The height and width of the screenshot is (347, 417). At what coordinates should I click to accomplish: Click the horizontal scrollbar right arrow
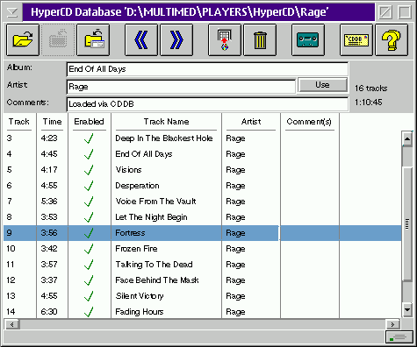pyautogui.click(x=392, y=324)
